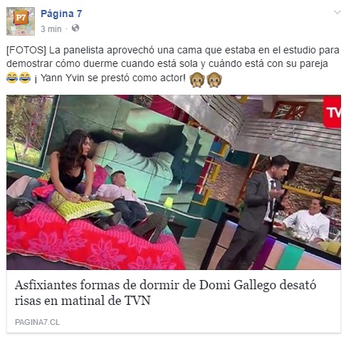
Task: Click the second see-no-evil monkey emoji
Action: pyautogui.click(x=214, y=80)
